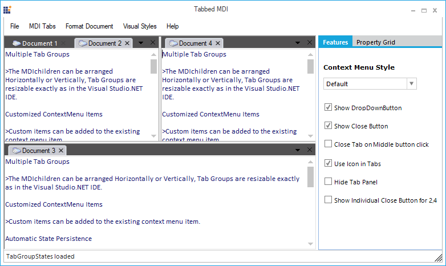Image resolution: width=446 pixels, height=266 pixels.
Task: Switch to the Features tab
Action: tap(335, 42)
